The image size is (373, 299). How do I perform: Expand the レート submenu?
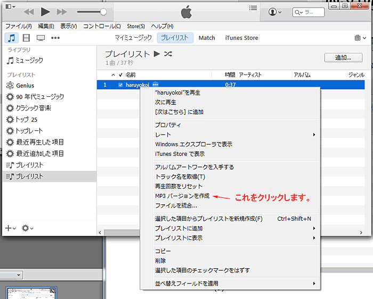pyautogui.click(x=236, y=135)
